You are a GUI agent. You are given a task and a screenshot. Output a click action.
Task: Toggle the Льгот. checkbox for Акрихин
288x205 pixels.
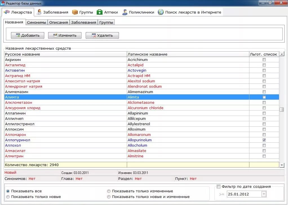pyautogui.click(x=264, y=59)
